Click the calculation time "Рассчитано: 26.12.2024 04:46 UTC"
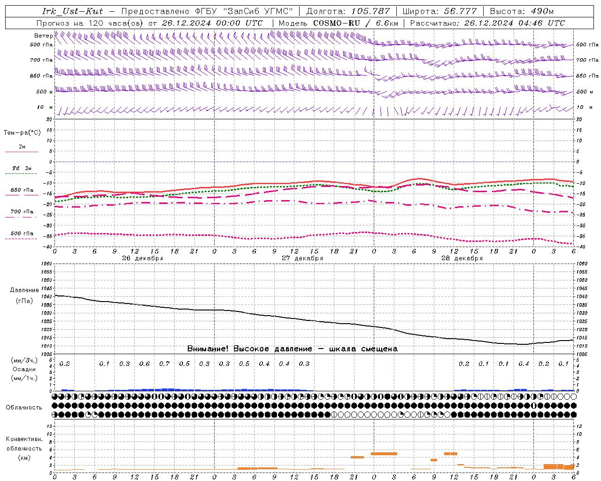The height and width of the screenshot is (481, 601). click(x=487, y=23)
